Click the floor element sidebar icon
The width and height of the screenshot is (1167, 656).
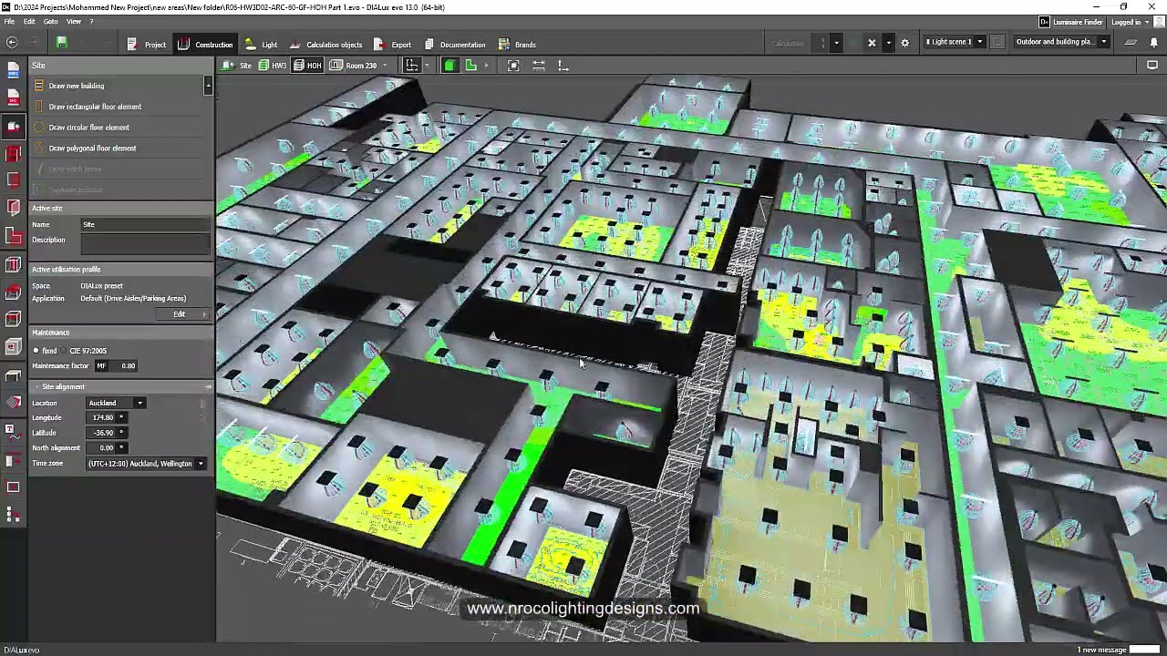[13, 180]
